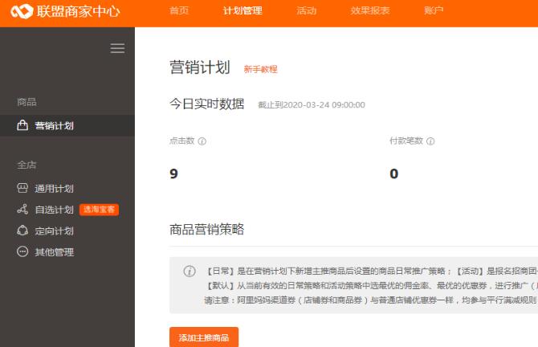
Task: Click the notice line starting with 请注意
Action: 371,300
